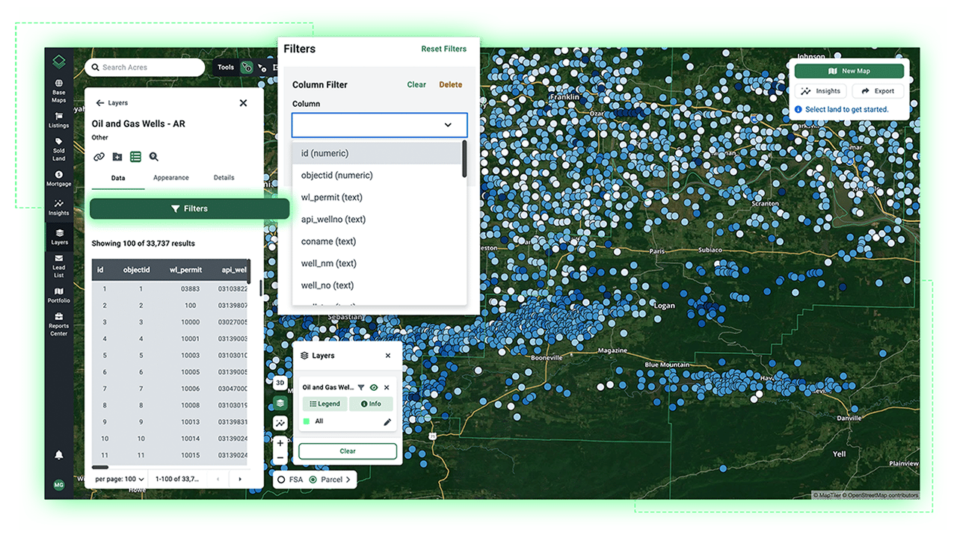Click the Info button in Layers popup
Image resolution: width=957 pixels, height=538 pixels.
pos(371,403)
